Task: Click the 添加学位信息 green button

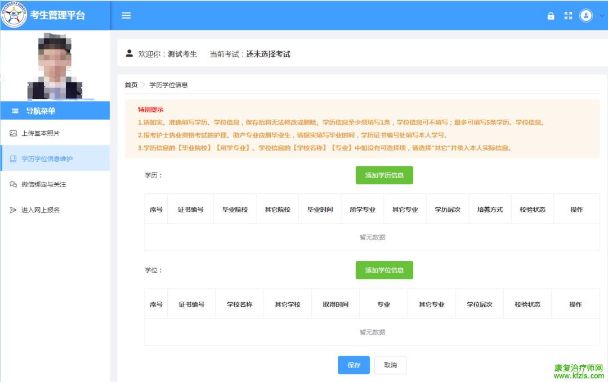Action: (384, 270)
